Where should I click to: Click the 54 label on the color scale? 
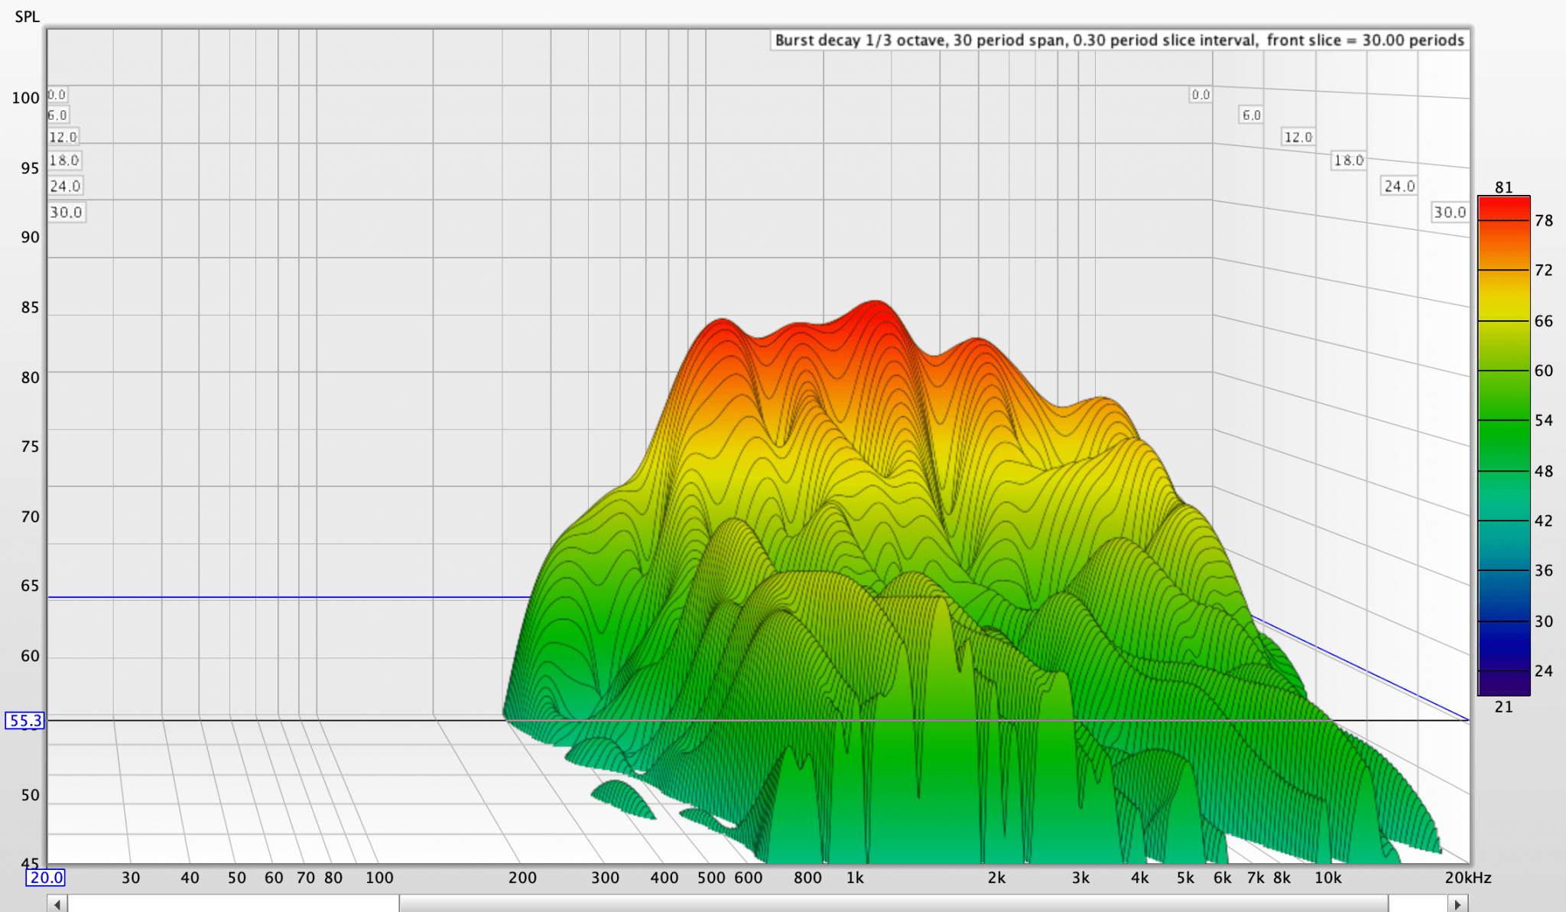coord(1544,420)
